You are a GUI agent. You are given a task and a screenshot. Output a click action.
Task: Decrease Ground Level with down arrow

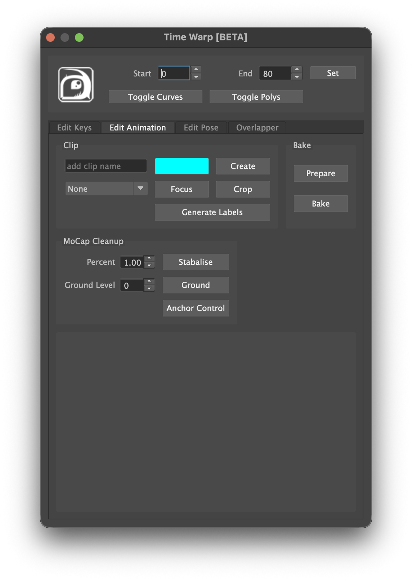[149, 288]
